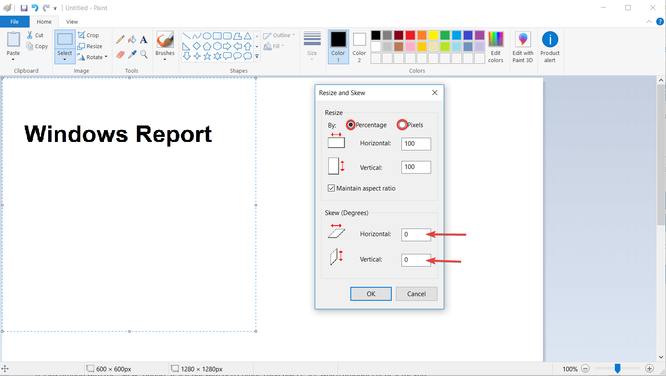This screenshot has width=666, height=376.
Task: Open Paint Help question mark
Action: click(660, 22)
